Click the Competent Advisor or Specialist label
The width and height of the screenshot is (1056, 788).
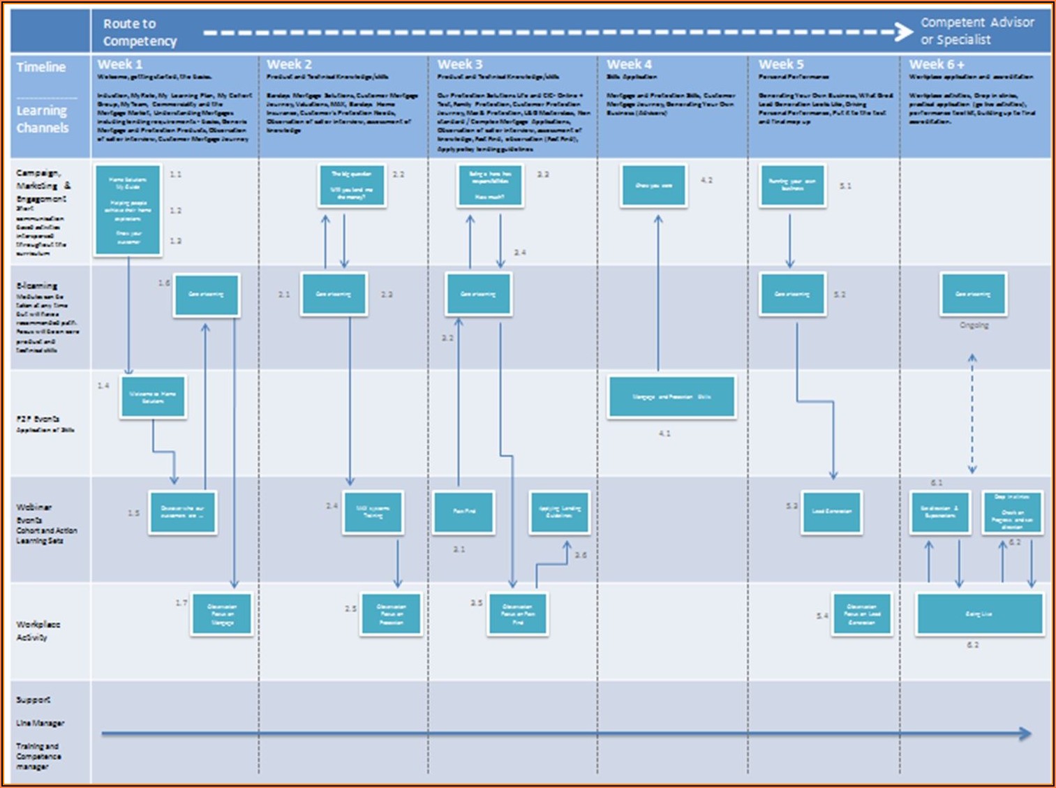[x=976, y=31]
